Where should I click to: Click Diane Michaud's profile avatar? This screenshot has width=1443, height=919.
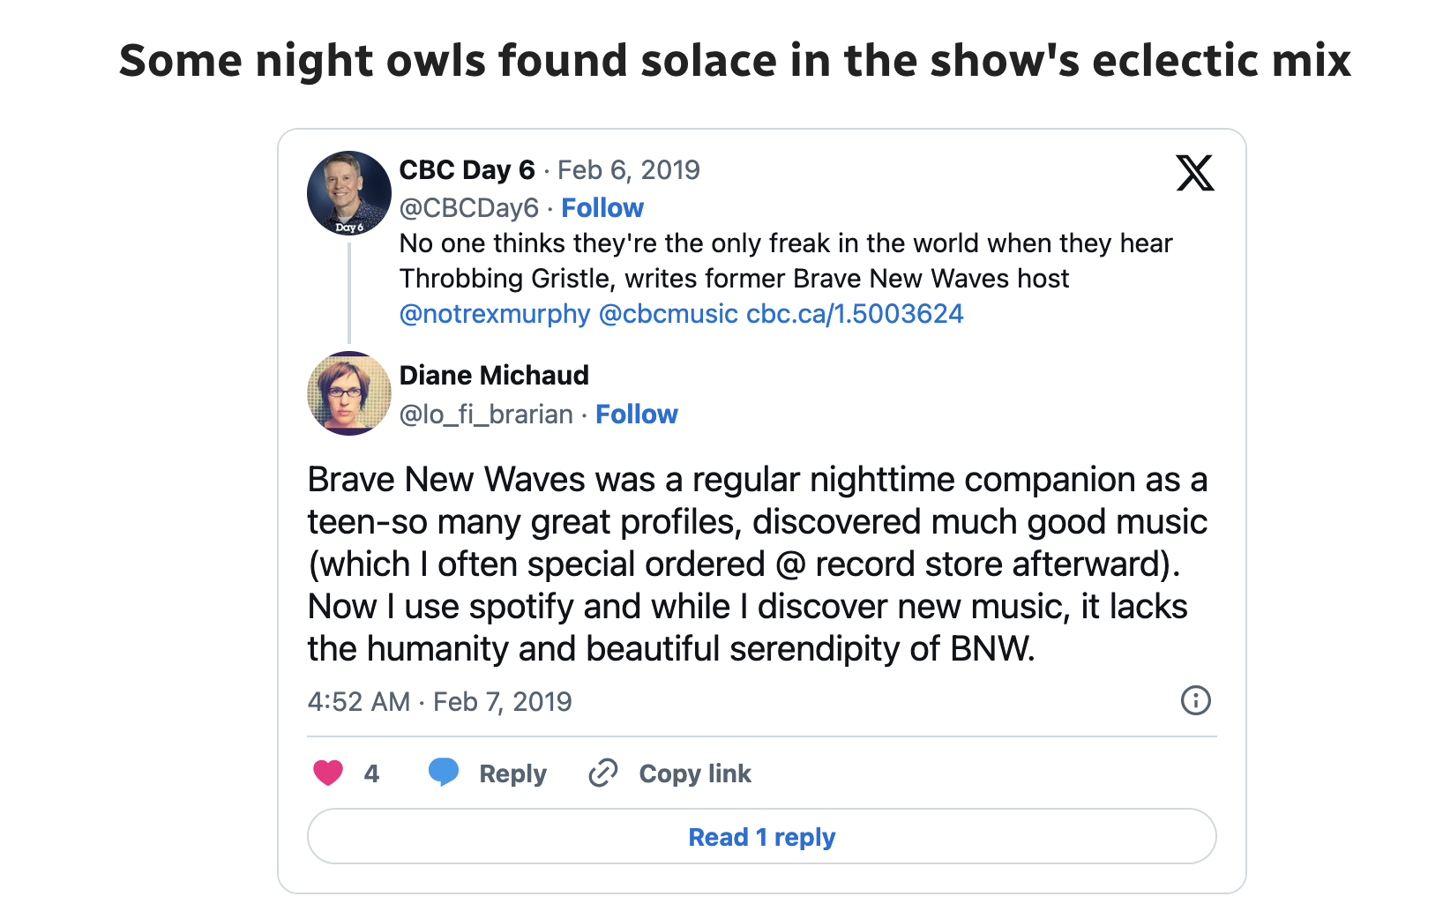pyautogui.click(x=349, y=393)
